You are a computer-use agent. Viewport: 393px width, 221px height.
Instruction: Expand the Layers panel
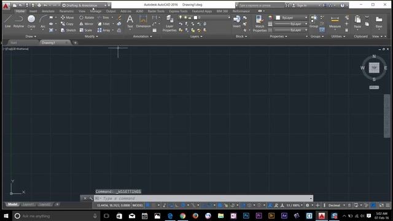coord(196,36)
